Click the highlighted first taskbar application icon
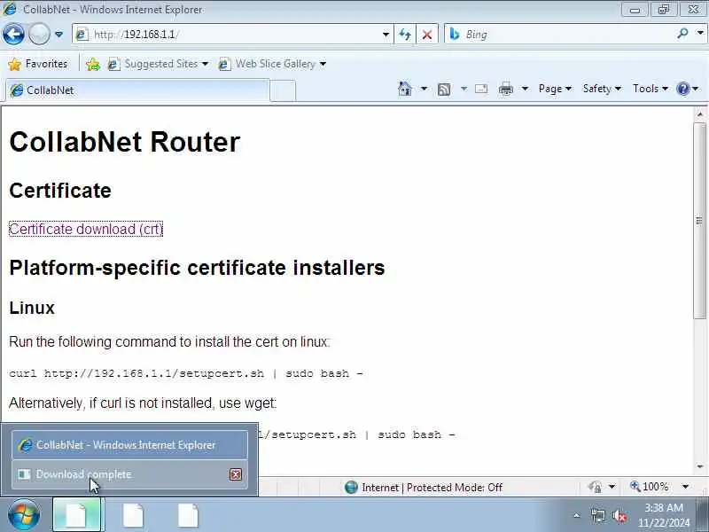The image size is (709, 532). click(x=76, y=515)
